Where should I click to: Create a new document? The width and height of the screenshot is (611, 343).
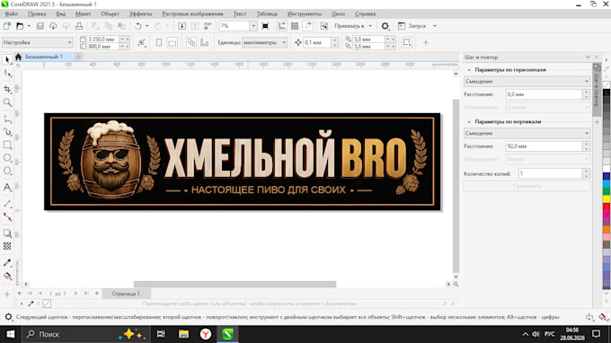tap(7, 26)
